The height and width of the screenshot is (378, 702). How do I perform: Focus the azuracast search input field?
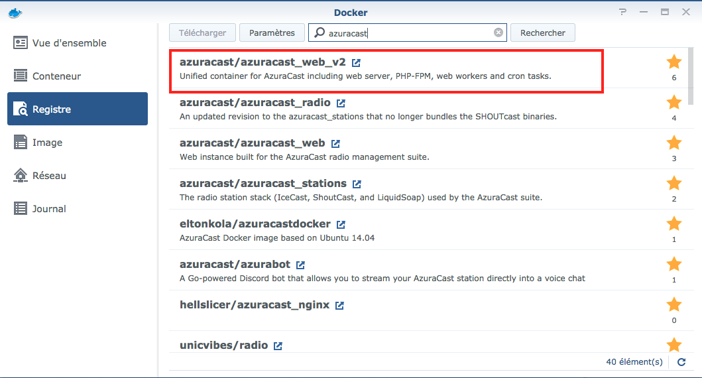point(408,32)
